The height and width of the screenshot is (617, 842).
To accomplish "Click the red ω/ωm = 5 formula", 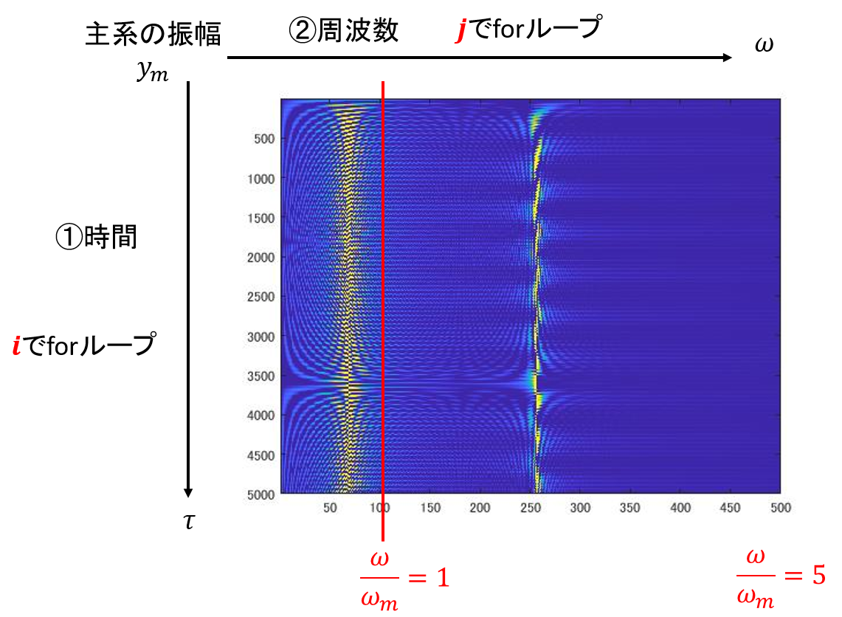I will click(781, 579).
